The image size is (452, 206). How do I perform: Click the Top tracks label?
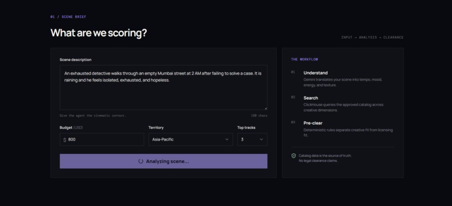click(246, 128)
